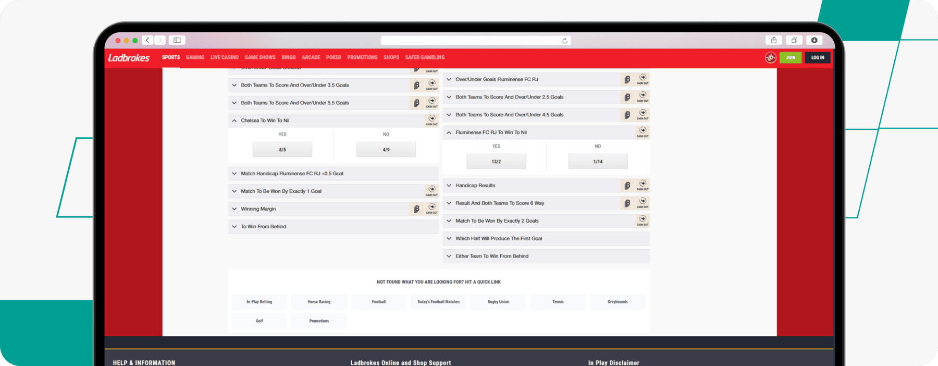This screenshot has height=366, width=938.
Task: Click cash out icon on Over/Under Goals Fluminense row
Action: point(643,79)
